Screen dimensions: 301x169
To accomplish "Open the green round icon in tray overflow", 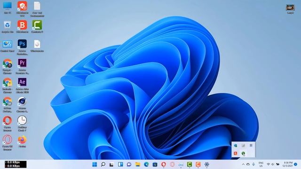I will click(243, 154).
